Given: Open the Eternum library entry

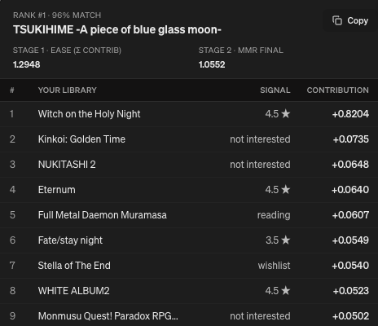Looking at the screenshot, I should tap(189, 190).
